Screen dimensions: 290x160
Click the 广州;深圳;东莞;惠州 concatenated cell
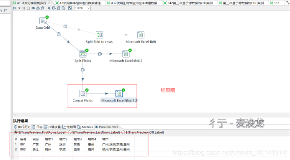tap(116, 144)
